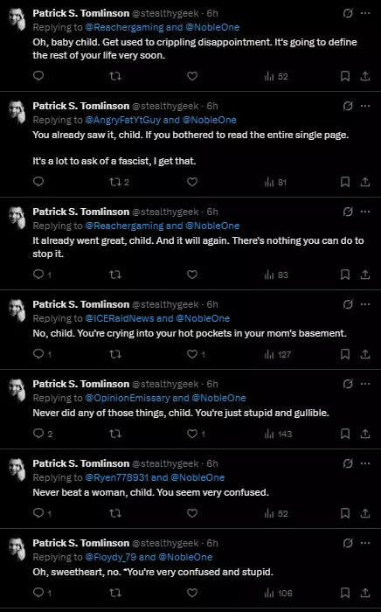
Task: View analytics showing 127 views
Action: pyautogui.click(x=278, y=354)
